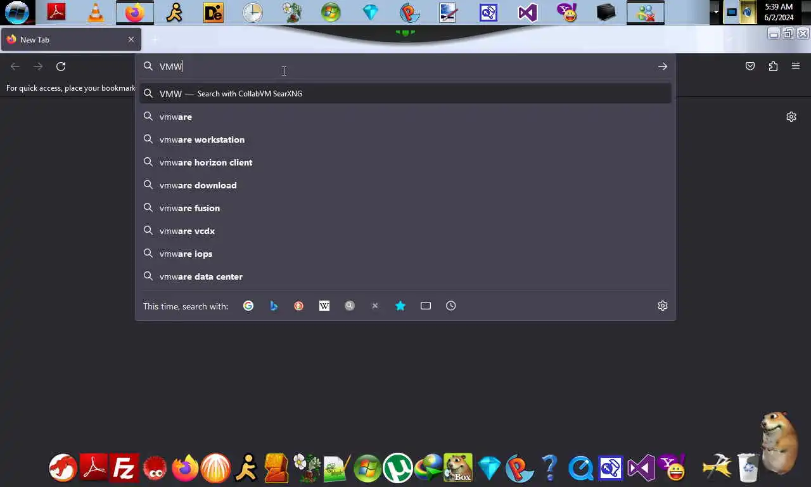The image size is (811, 487).
Task: Open Windows Live Messenger in the taskbar
Action: pos(646,12)
